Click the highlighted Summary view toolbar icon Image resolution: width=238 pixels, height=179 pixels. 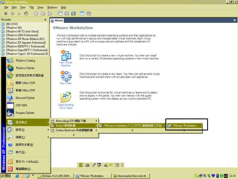pyautogui.click(x=82, y=13)
